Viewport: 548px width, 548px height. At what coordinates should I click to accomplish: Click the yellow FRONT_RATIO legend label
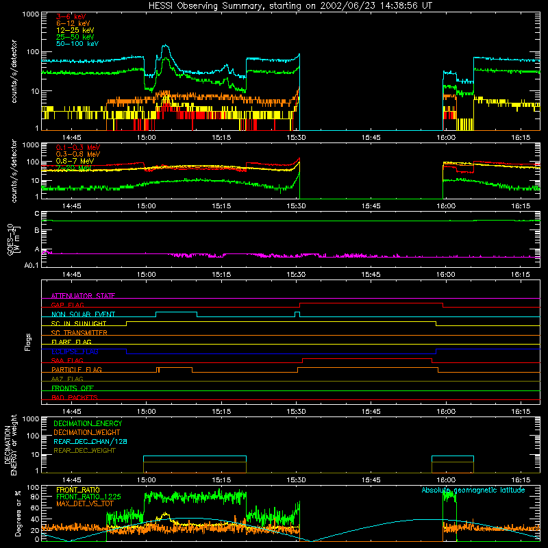pyautogui.click(x=78, y=490)
